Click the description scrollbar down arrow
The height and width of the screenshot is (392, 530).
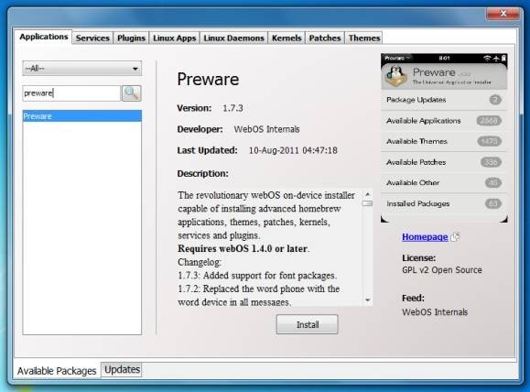click(367, 300)
